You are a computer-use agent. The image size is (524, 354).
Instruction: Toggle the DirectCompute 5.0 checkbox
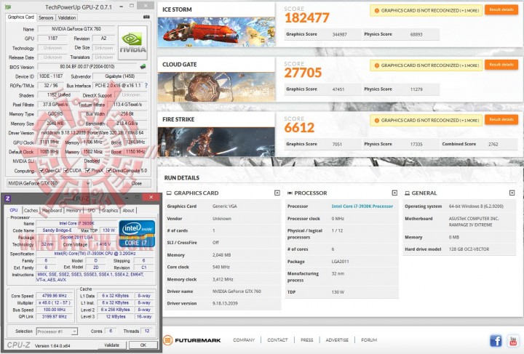coord(109,171)
